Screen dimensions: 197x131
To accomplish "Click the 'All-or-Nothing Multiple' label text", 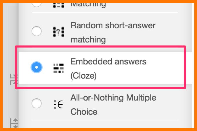I will pyautogui.click(x=114, y=98).
